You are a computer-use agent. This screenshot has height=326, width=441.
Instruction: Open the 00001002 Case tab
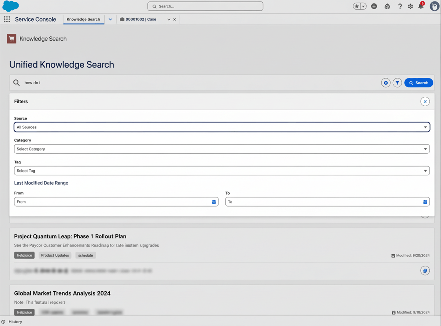[141, 19]
